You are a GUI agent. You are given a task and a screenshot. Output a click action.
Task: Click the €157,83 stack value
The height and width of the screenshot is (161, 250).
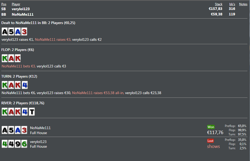(x=215, y=9)
